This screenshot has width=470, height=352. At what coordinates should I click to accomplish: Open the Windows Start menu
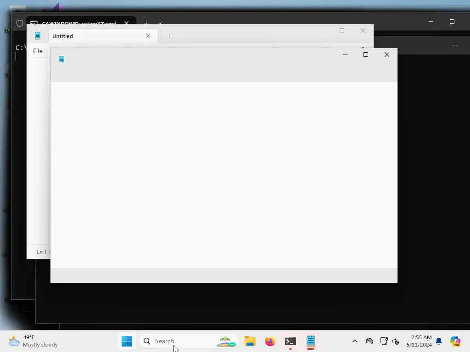click(127, 341)
